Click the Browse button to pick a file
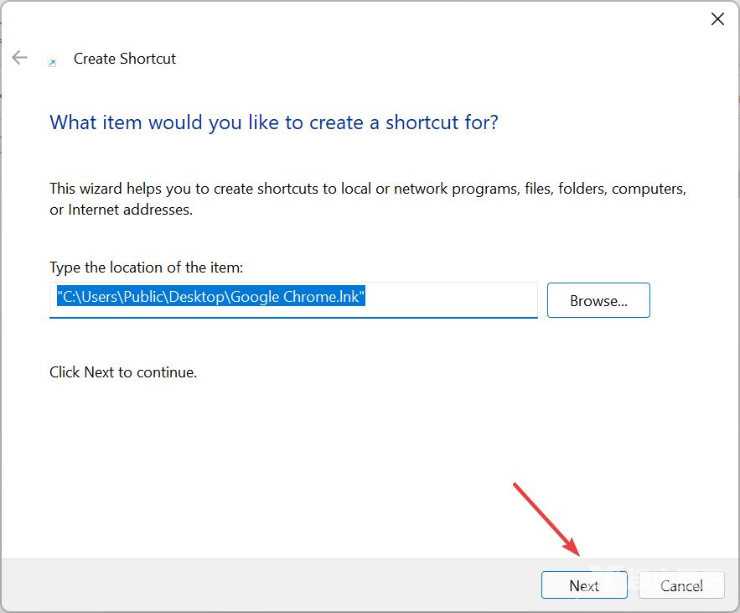Screen dimensions: 740x613 tap(598, 299)
